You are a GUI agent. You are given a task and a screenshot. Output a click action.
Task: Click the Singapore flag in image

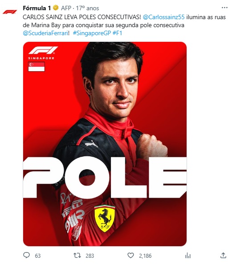(37, 67)
